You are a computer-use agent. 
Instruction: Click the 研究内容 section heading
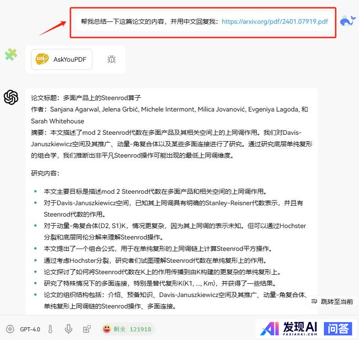coord(45,174)
